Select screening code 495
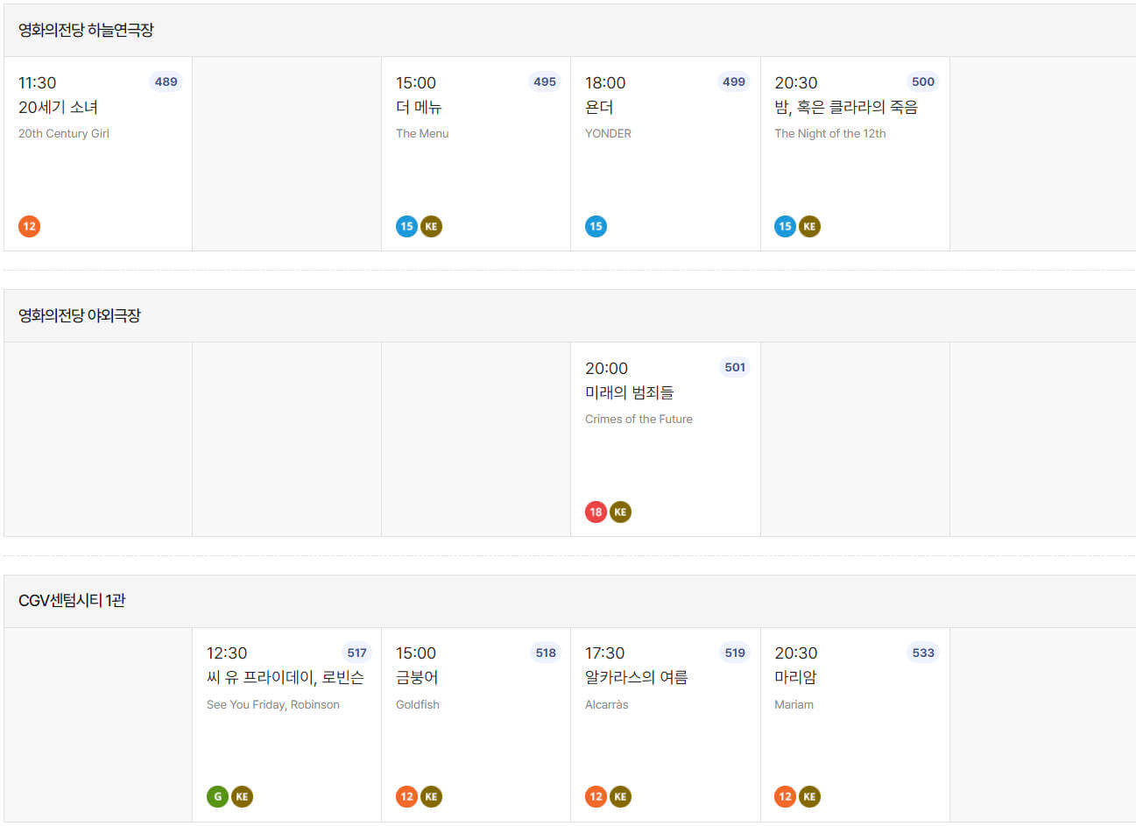 [x=545, y=81]
